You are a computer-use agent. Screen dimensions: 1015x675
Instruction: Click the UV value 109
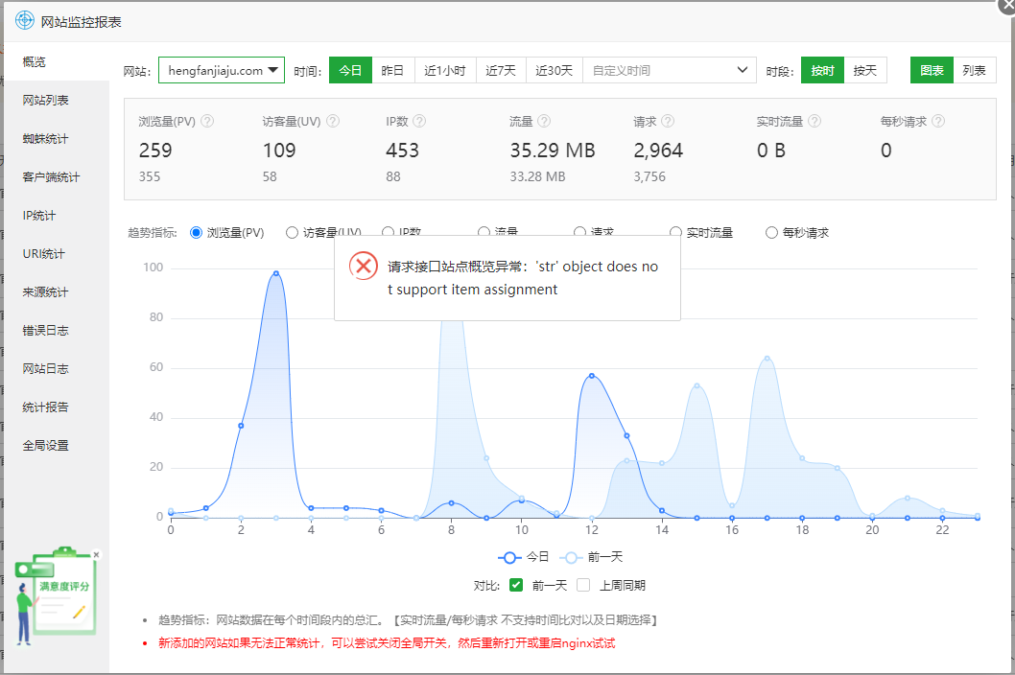(279, 151)
